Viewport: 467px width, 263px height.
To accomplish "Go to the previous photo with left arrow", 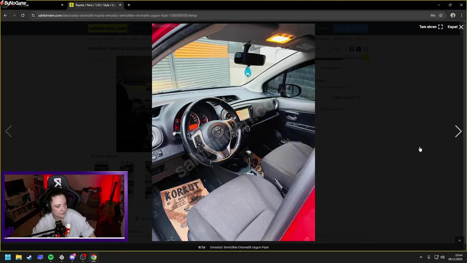I will click(x=8, y=131).
